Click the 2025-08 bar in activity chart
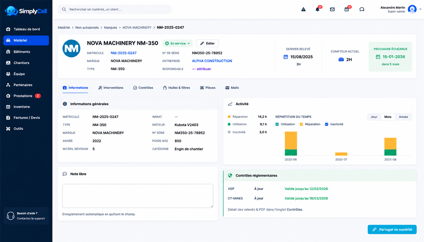424x242 pixels. coord(390,147)
